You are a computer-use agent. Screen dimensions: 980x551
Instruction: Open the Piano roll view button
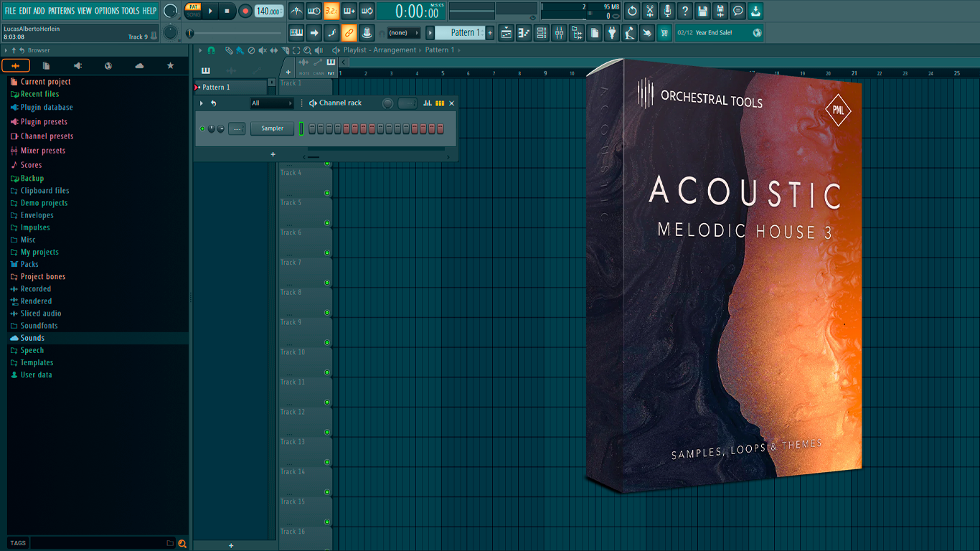[524, 32]
